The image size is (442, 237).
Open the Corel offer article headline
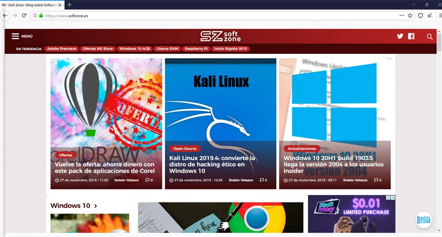(x=105, y=168)
